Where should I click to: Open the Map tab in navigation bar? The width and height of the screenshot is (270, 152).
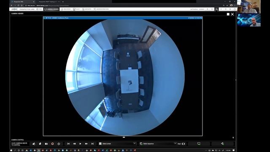point(39,9)
